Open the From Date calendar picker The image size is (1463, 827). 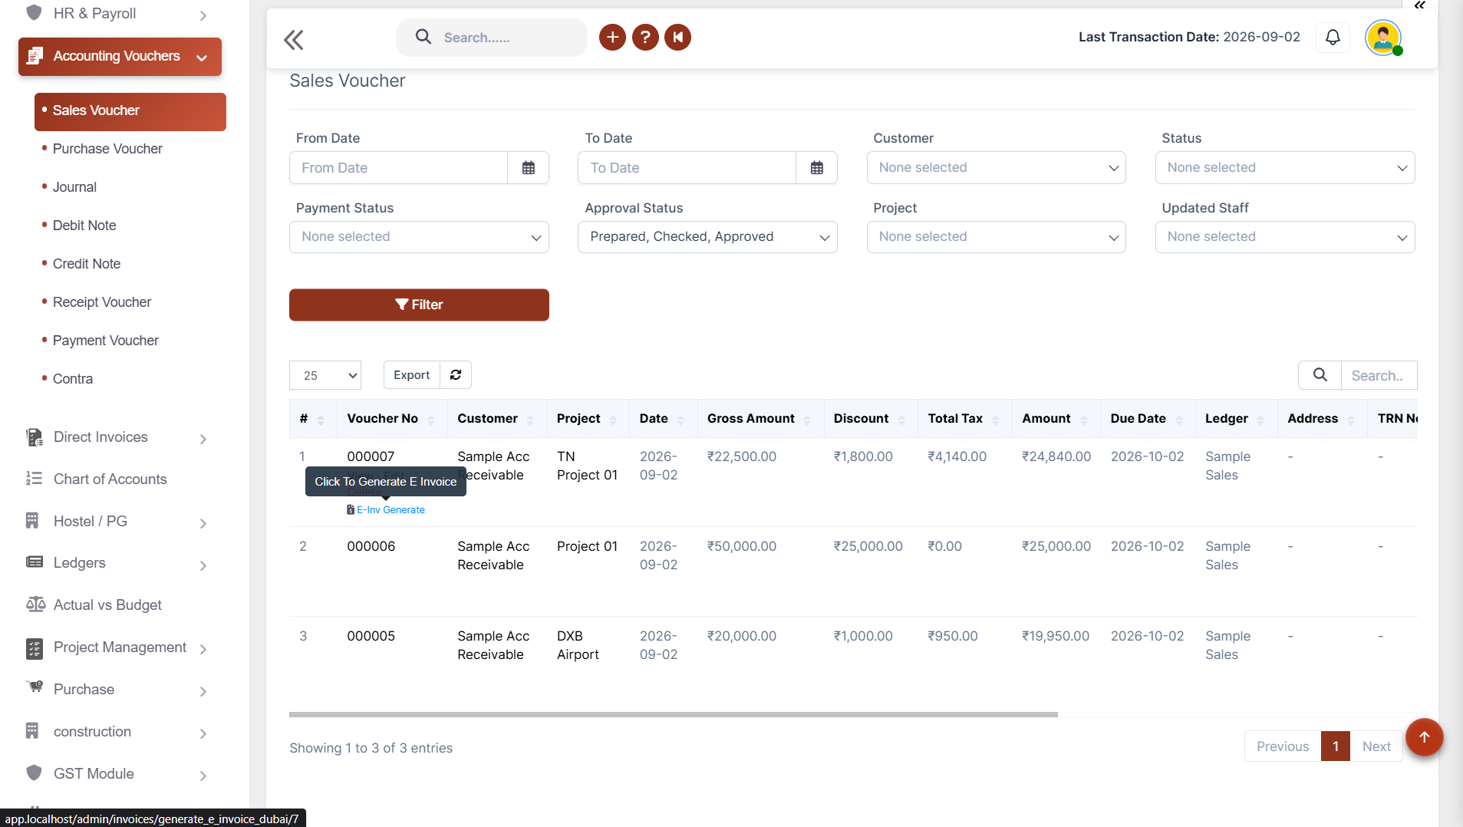(x=529, y=168)
